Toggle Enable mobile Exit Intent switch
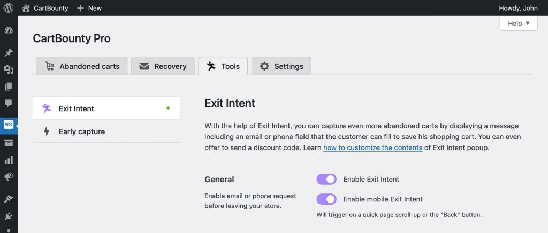548x233 pixels. [x=326, y=199]
